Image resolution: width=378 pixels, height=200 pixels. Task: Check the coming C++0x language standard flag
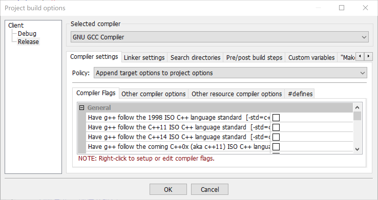[276, 147]
